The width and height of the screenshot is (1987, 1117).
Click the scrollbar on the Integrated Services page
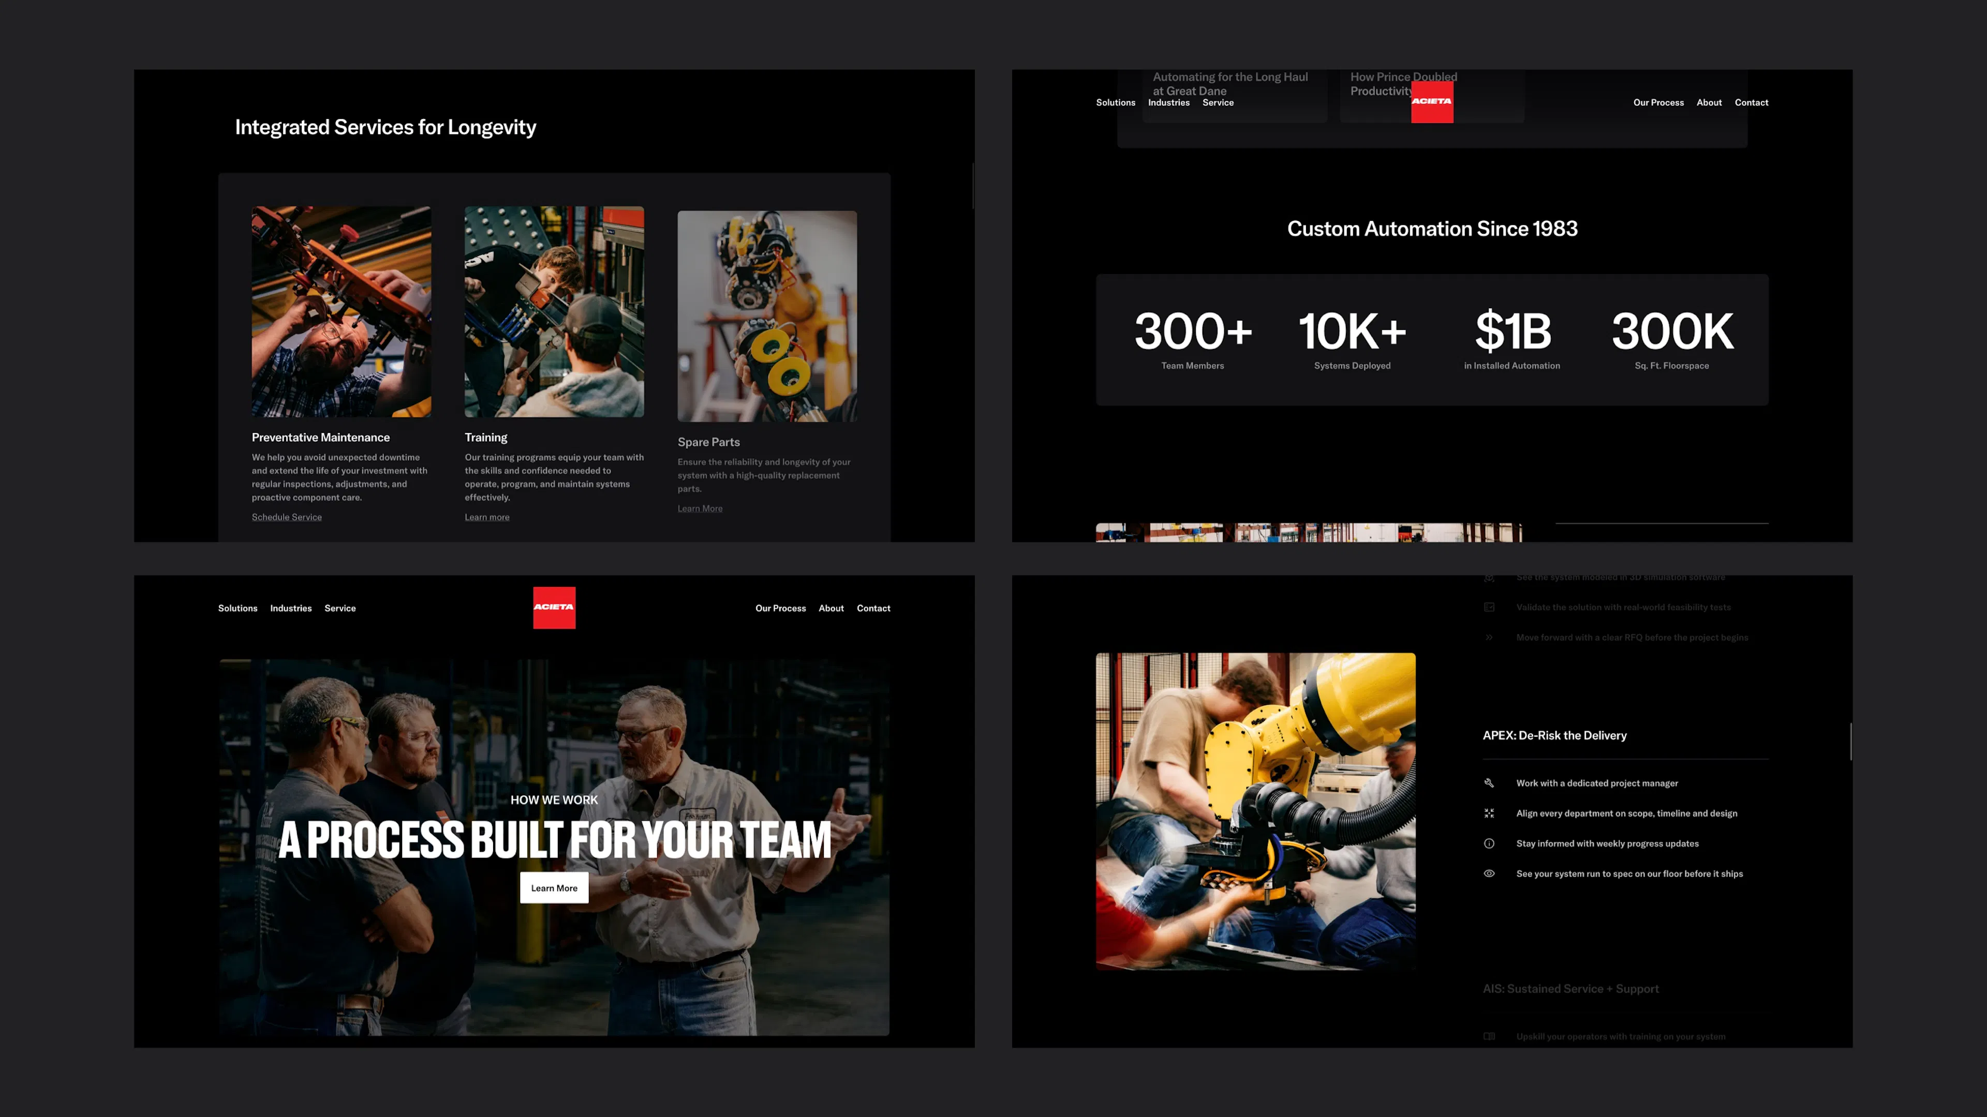tap(973, 185)
